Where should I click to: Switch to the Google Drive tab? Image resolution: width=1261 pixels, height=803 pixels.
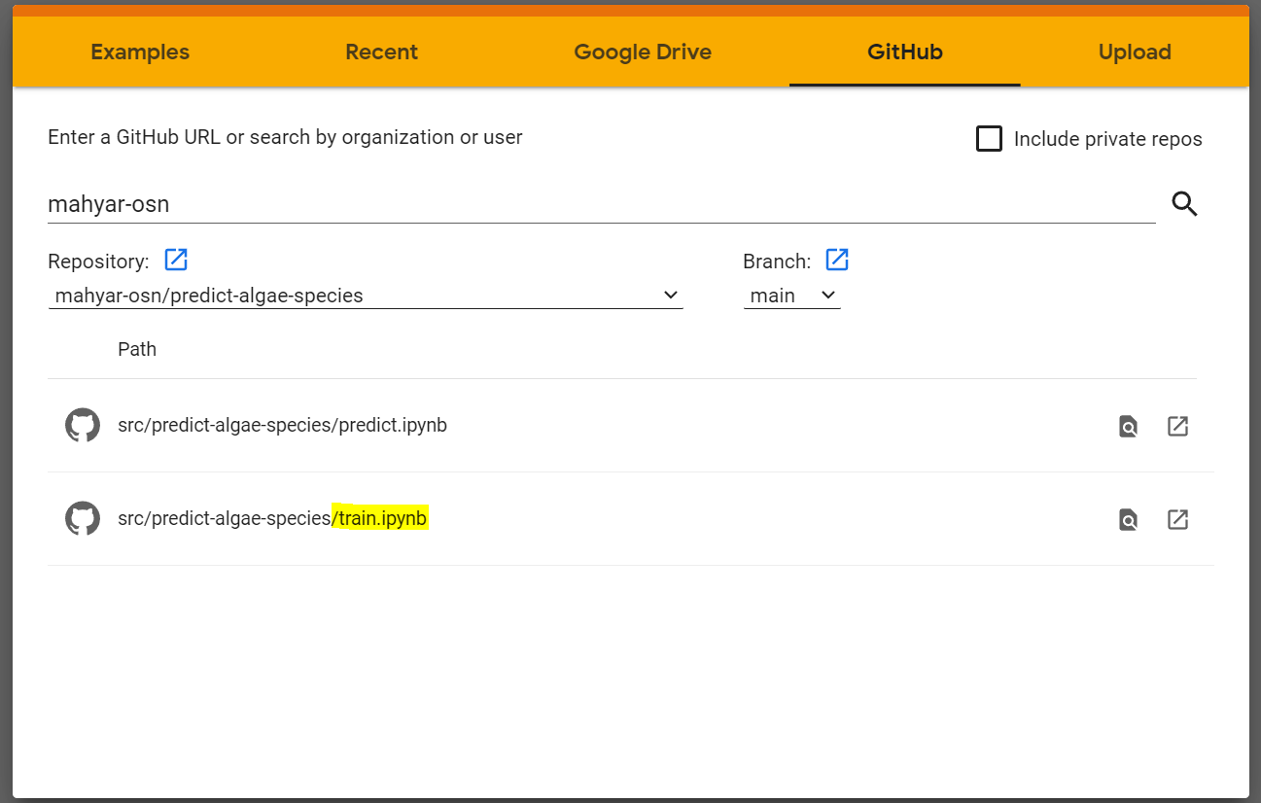643,52
